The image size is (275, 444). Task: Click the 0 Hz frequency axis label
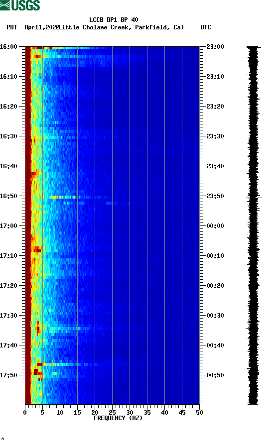pyautogui.click(x=25, y=413)
